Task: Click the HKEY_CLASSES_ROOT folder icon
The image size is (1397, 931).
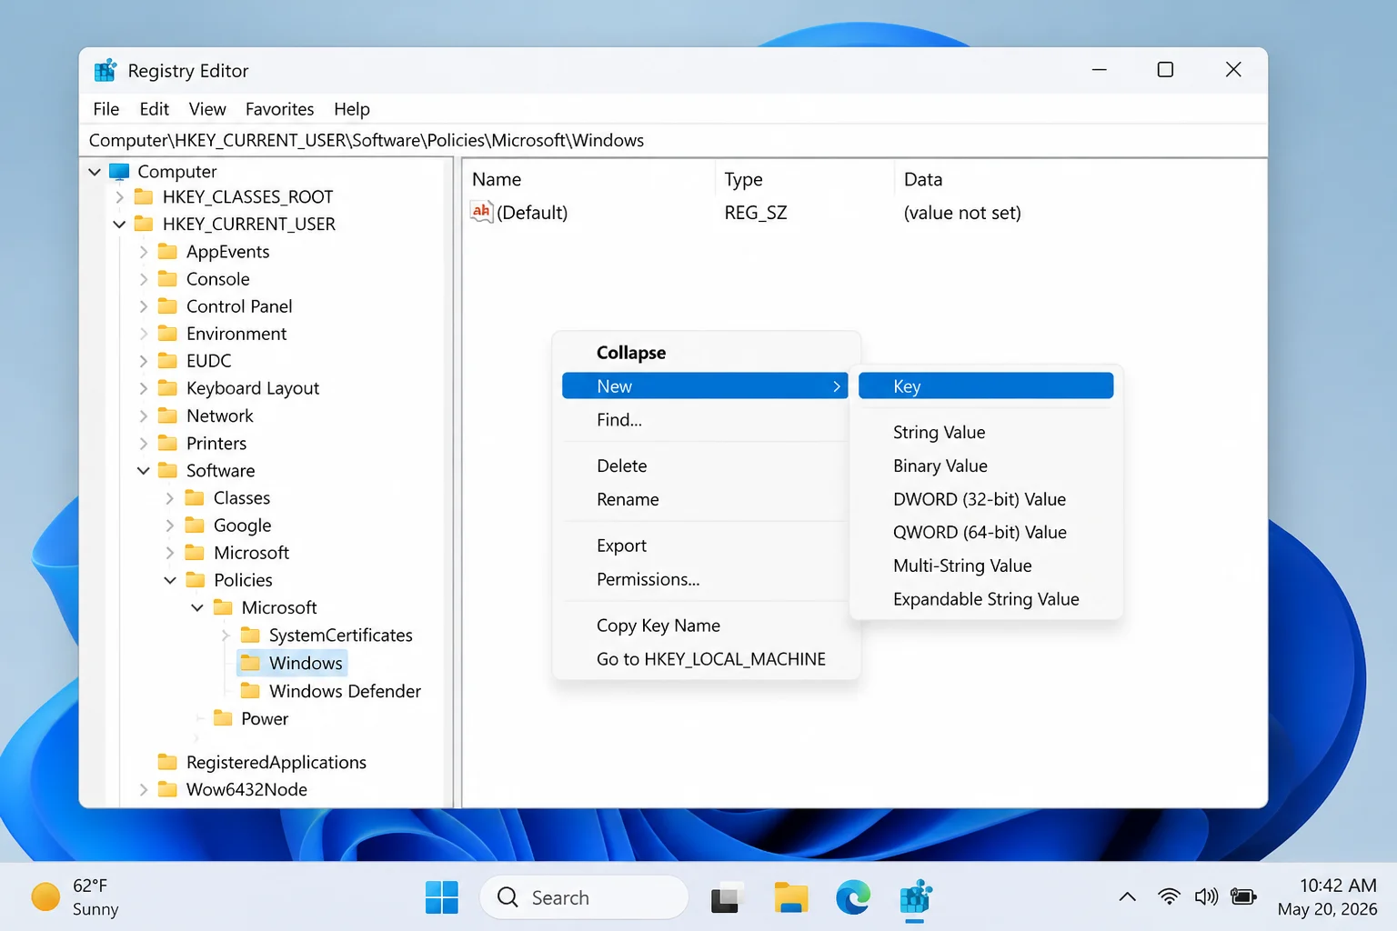Action: (x=144, y=196)
